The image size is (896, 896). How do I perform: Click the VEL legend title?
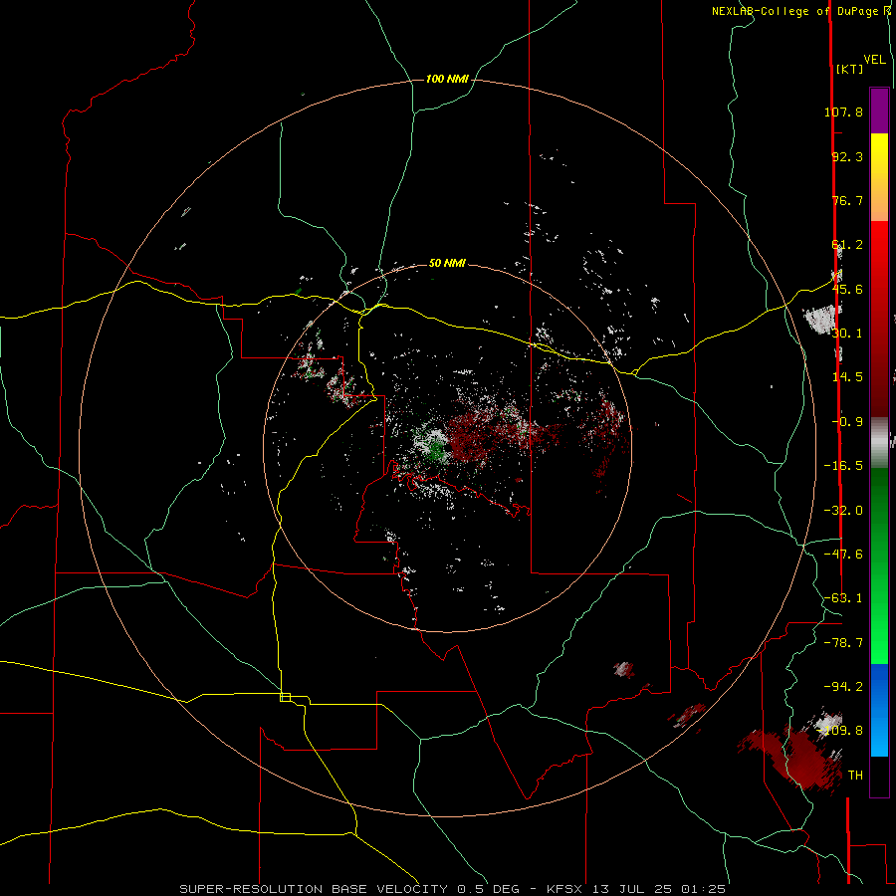pos(875,59)
